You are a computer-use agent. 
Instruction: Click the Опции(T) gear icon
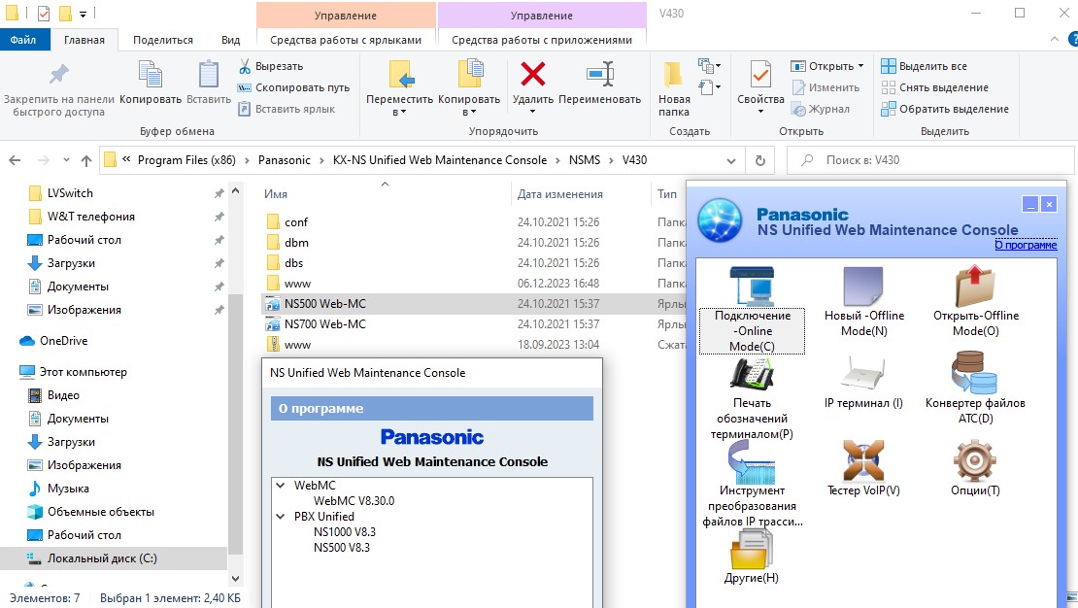[975, 460]
